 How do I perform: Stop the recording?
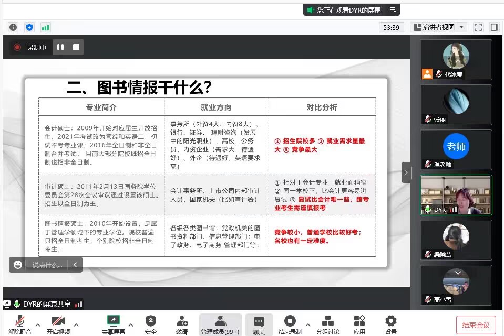point(76,47)
